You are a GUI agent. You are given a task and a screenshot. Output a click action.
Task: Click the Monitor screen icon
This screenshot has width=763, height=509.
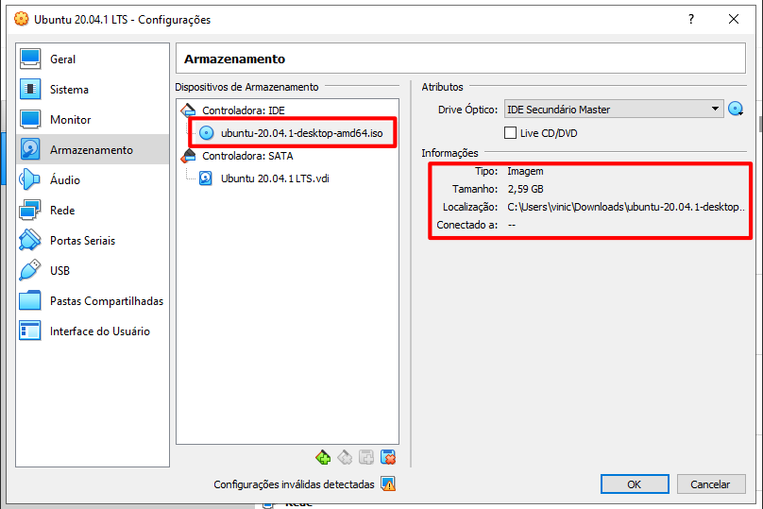click(30, 120)
